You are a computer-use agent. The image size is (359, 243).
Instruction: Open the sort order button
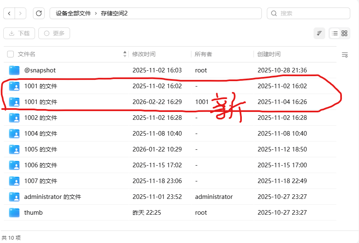tap(319, 33)
